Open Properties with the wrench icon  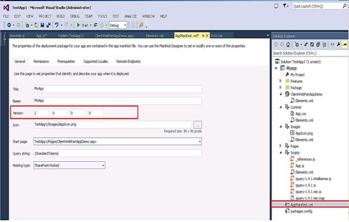coord(338,45)
